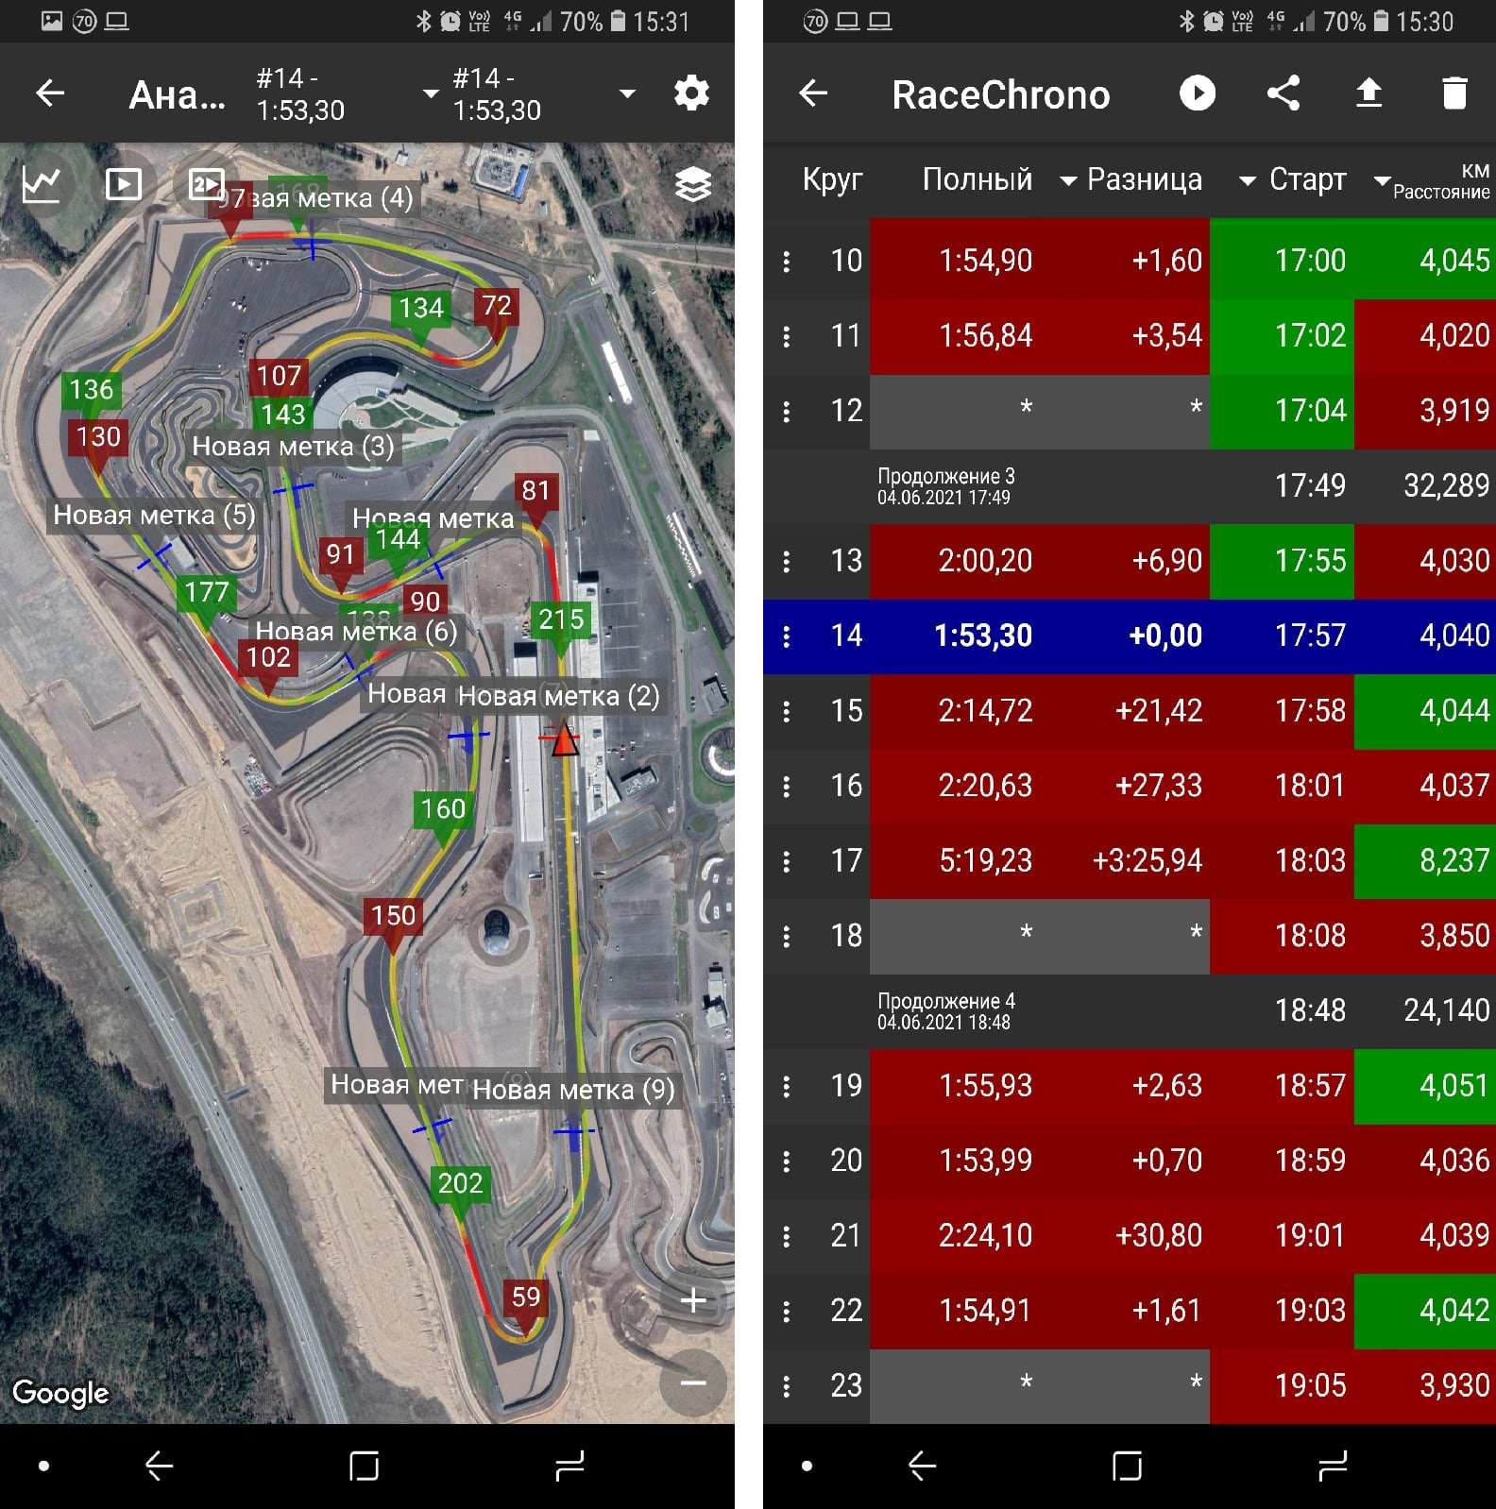The width and height of the screenshot is (1496, 1509).
Task: Open options menu for lap 19
Action: point(787,1086)
